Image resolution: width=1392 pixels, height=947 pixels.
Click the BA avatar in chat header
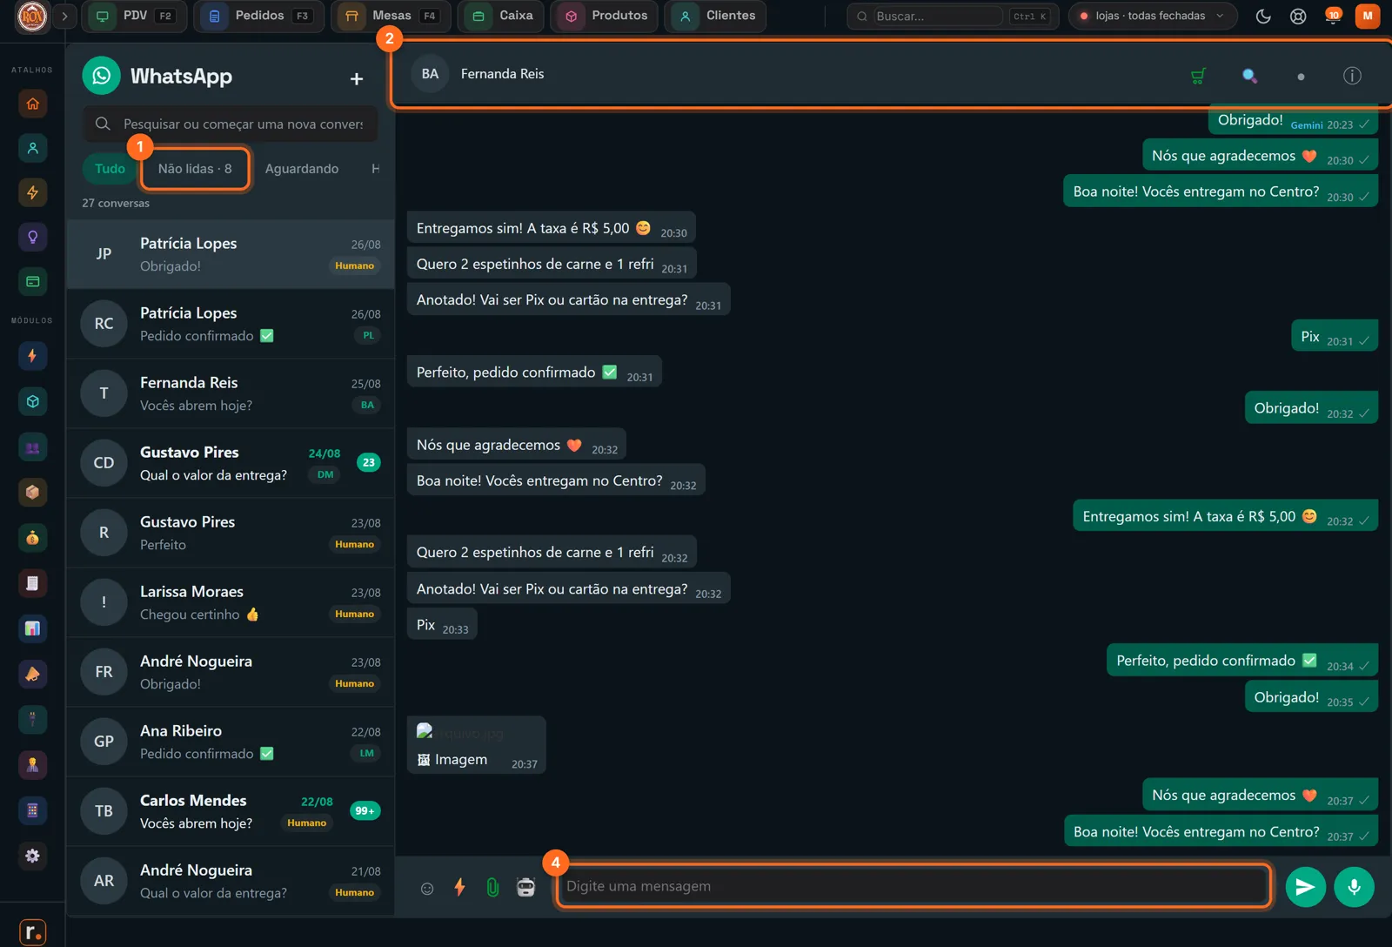[430, 74]
